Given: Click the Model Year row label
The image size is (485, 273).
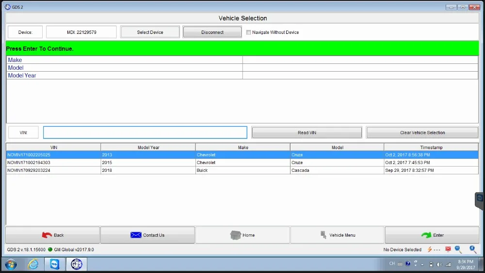Looking at the screenshot, I should 22,76.
